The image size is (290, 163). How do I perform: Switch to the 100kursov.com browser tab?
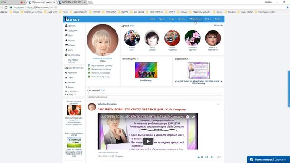click(x=42, y=2)
